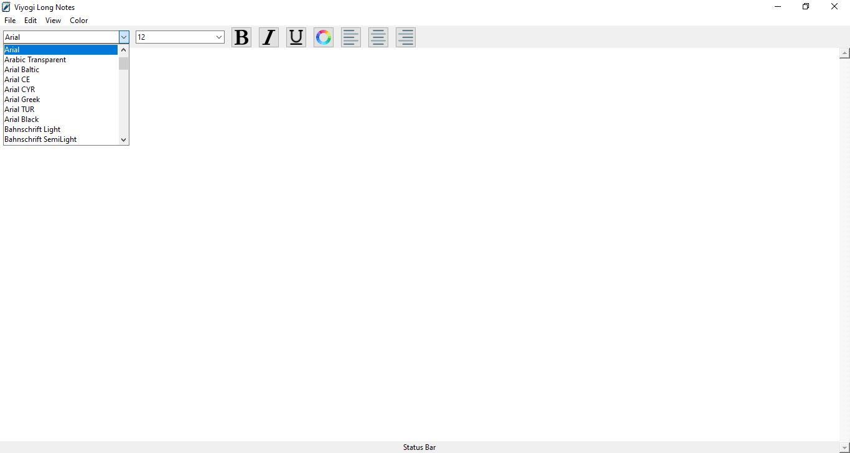Pick the Arial TUR font
The height and width of the screenshot is (453, 850).
(61, 110)
